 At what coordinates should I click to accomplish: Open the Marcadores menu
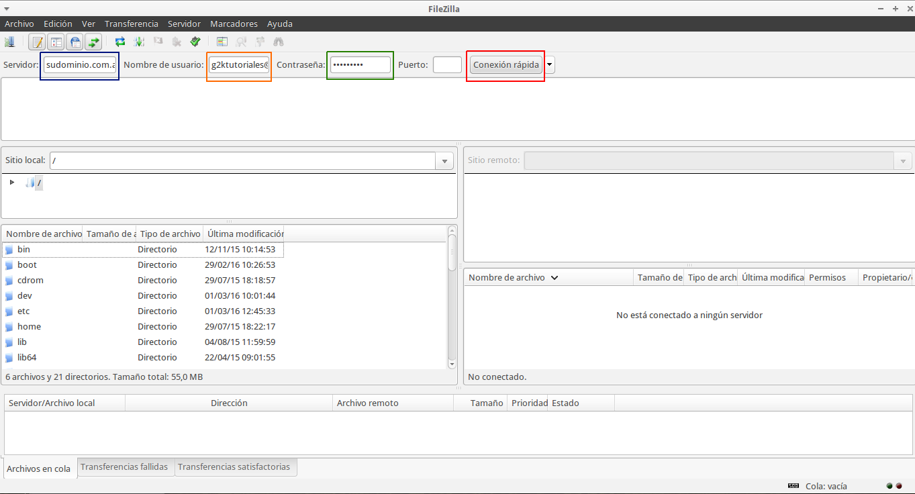[234, 23]
